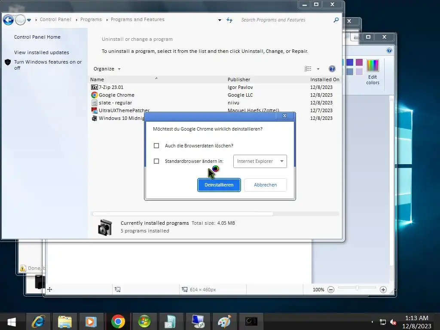Click Igor Pavlov publisher text
Screen dimensions: 440x330
pyautogui.click(x=240, y=87)
